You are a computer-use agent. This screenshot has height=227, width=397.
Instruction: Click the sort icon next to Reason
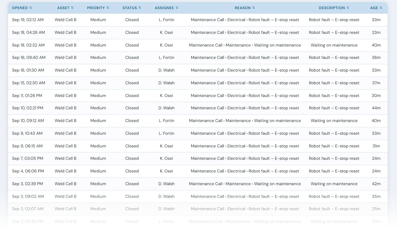tap(254, 8)
